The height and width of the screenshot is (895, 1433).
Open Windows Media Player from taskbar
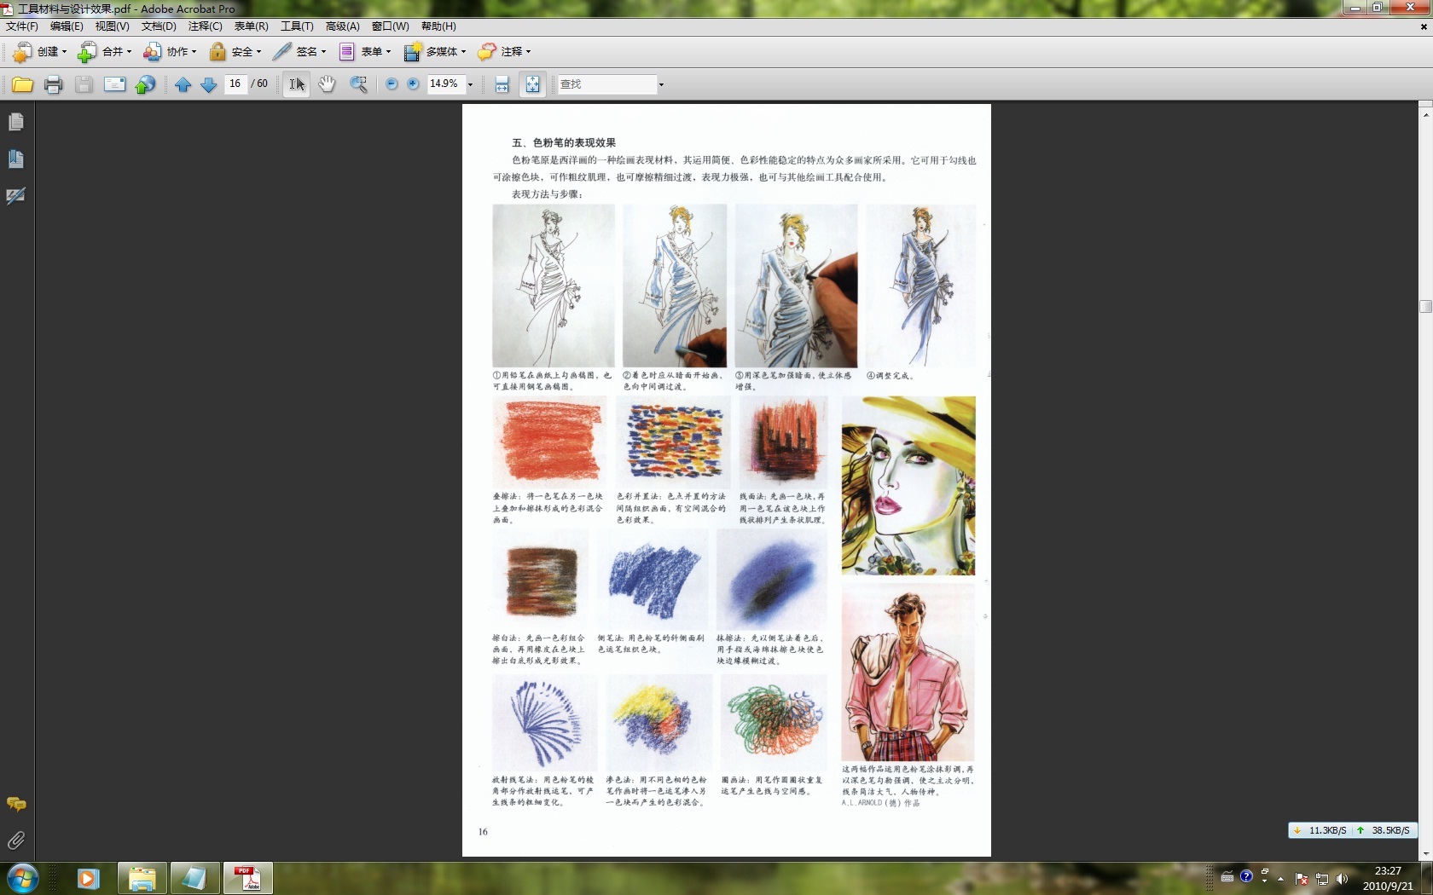click(x=88, y=878)
